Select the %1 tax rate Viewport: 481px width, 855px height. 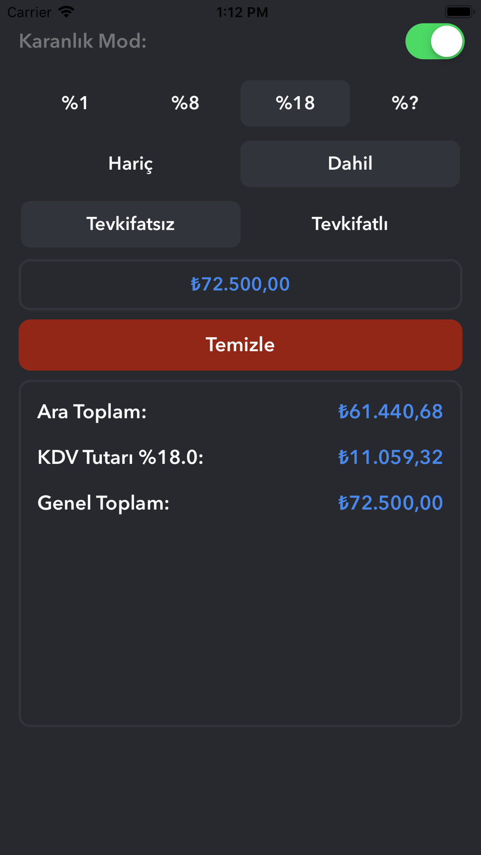(76, 103)
